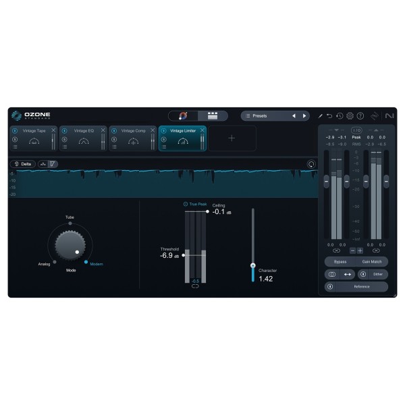This screenshot has height=405, width=405.
Task: Toggle power on Vintage Tape module
Action: tap(15, 131)
